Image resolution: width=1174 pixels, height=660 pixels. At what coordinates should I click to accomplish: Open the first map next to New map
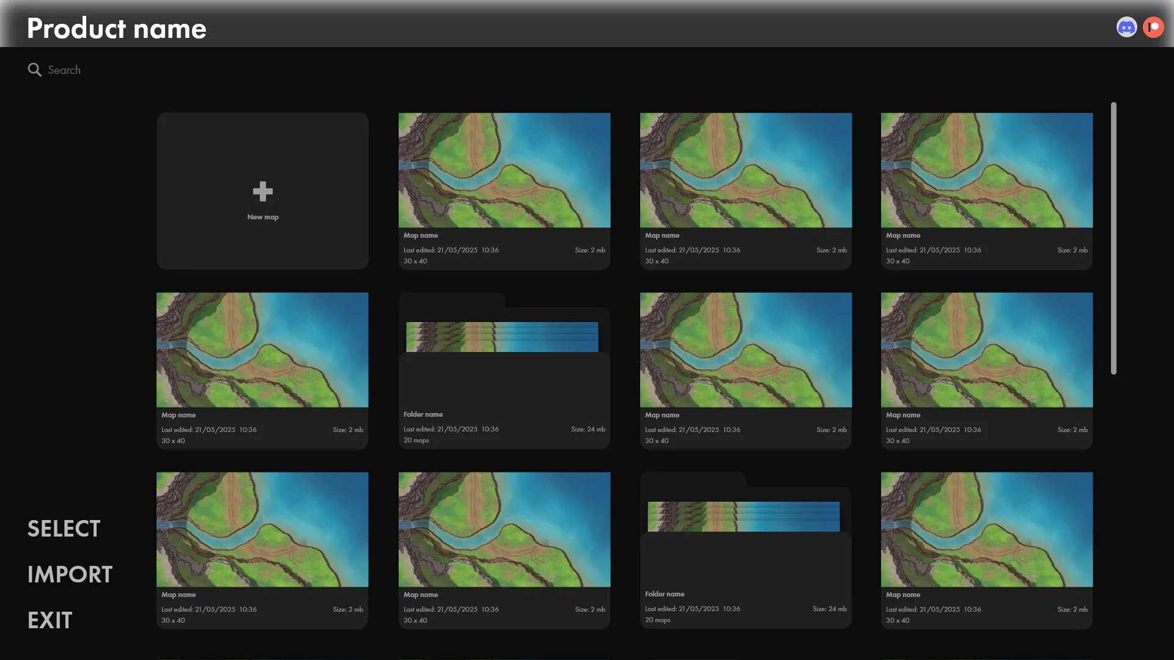504,170
